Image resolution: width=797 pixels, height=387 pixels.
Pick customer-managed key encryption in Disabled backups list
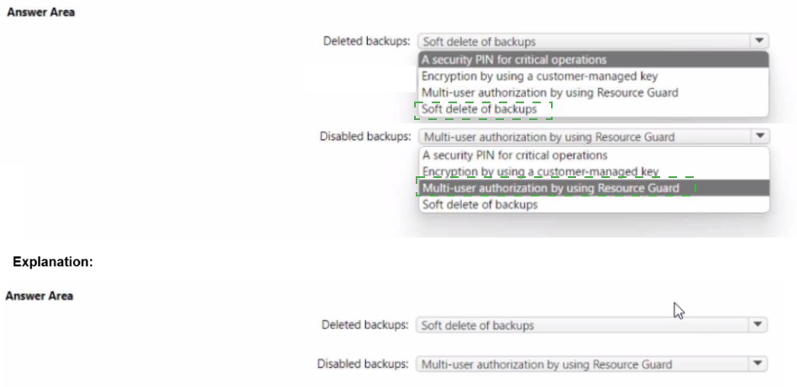(540, 171)
